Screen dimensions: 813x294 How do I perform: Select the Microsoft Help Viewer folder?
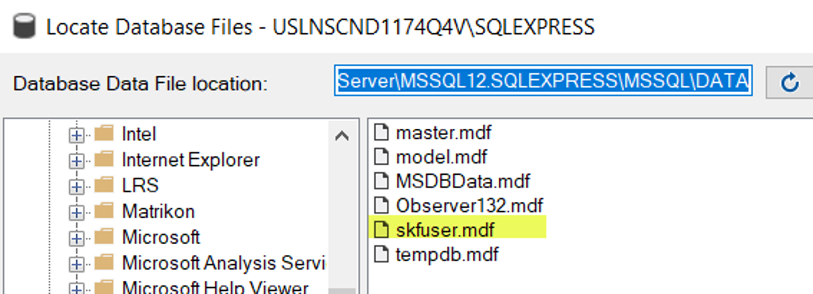point(215,287)
